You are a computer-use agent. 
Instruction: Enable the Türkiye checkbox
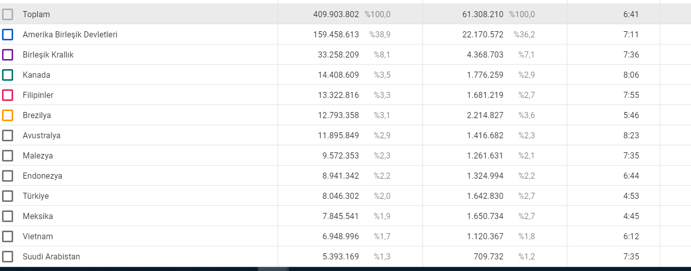(8, 196)
